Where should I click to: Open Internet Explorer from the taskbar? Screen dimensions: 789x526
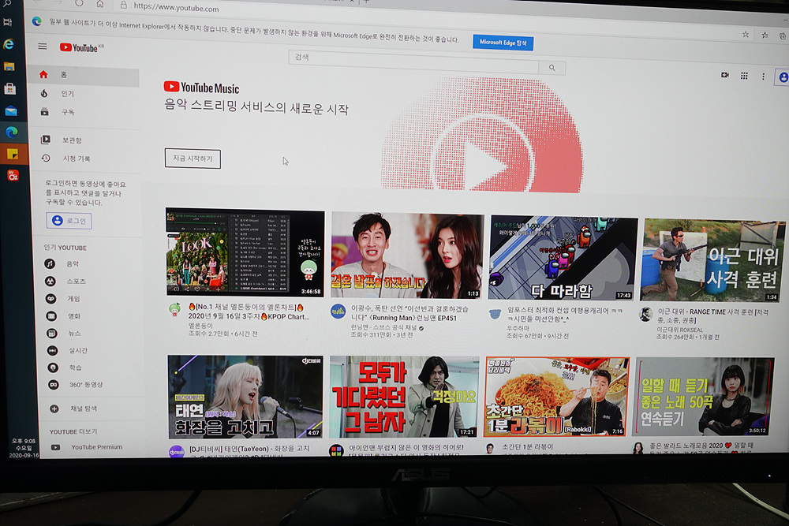9,44
